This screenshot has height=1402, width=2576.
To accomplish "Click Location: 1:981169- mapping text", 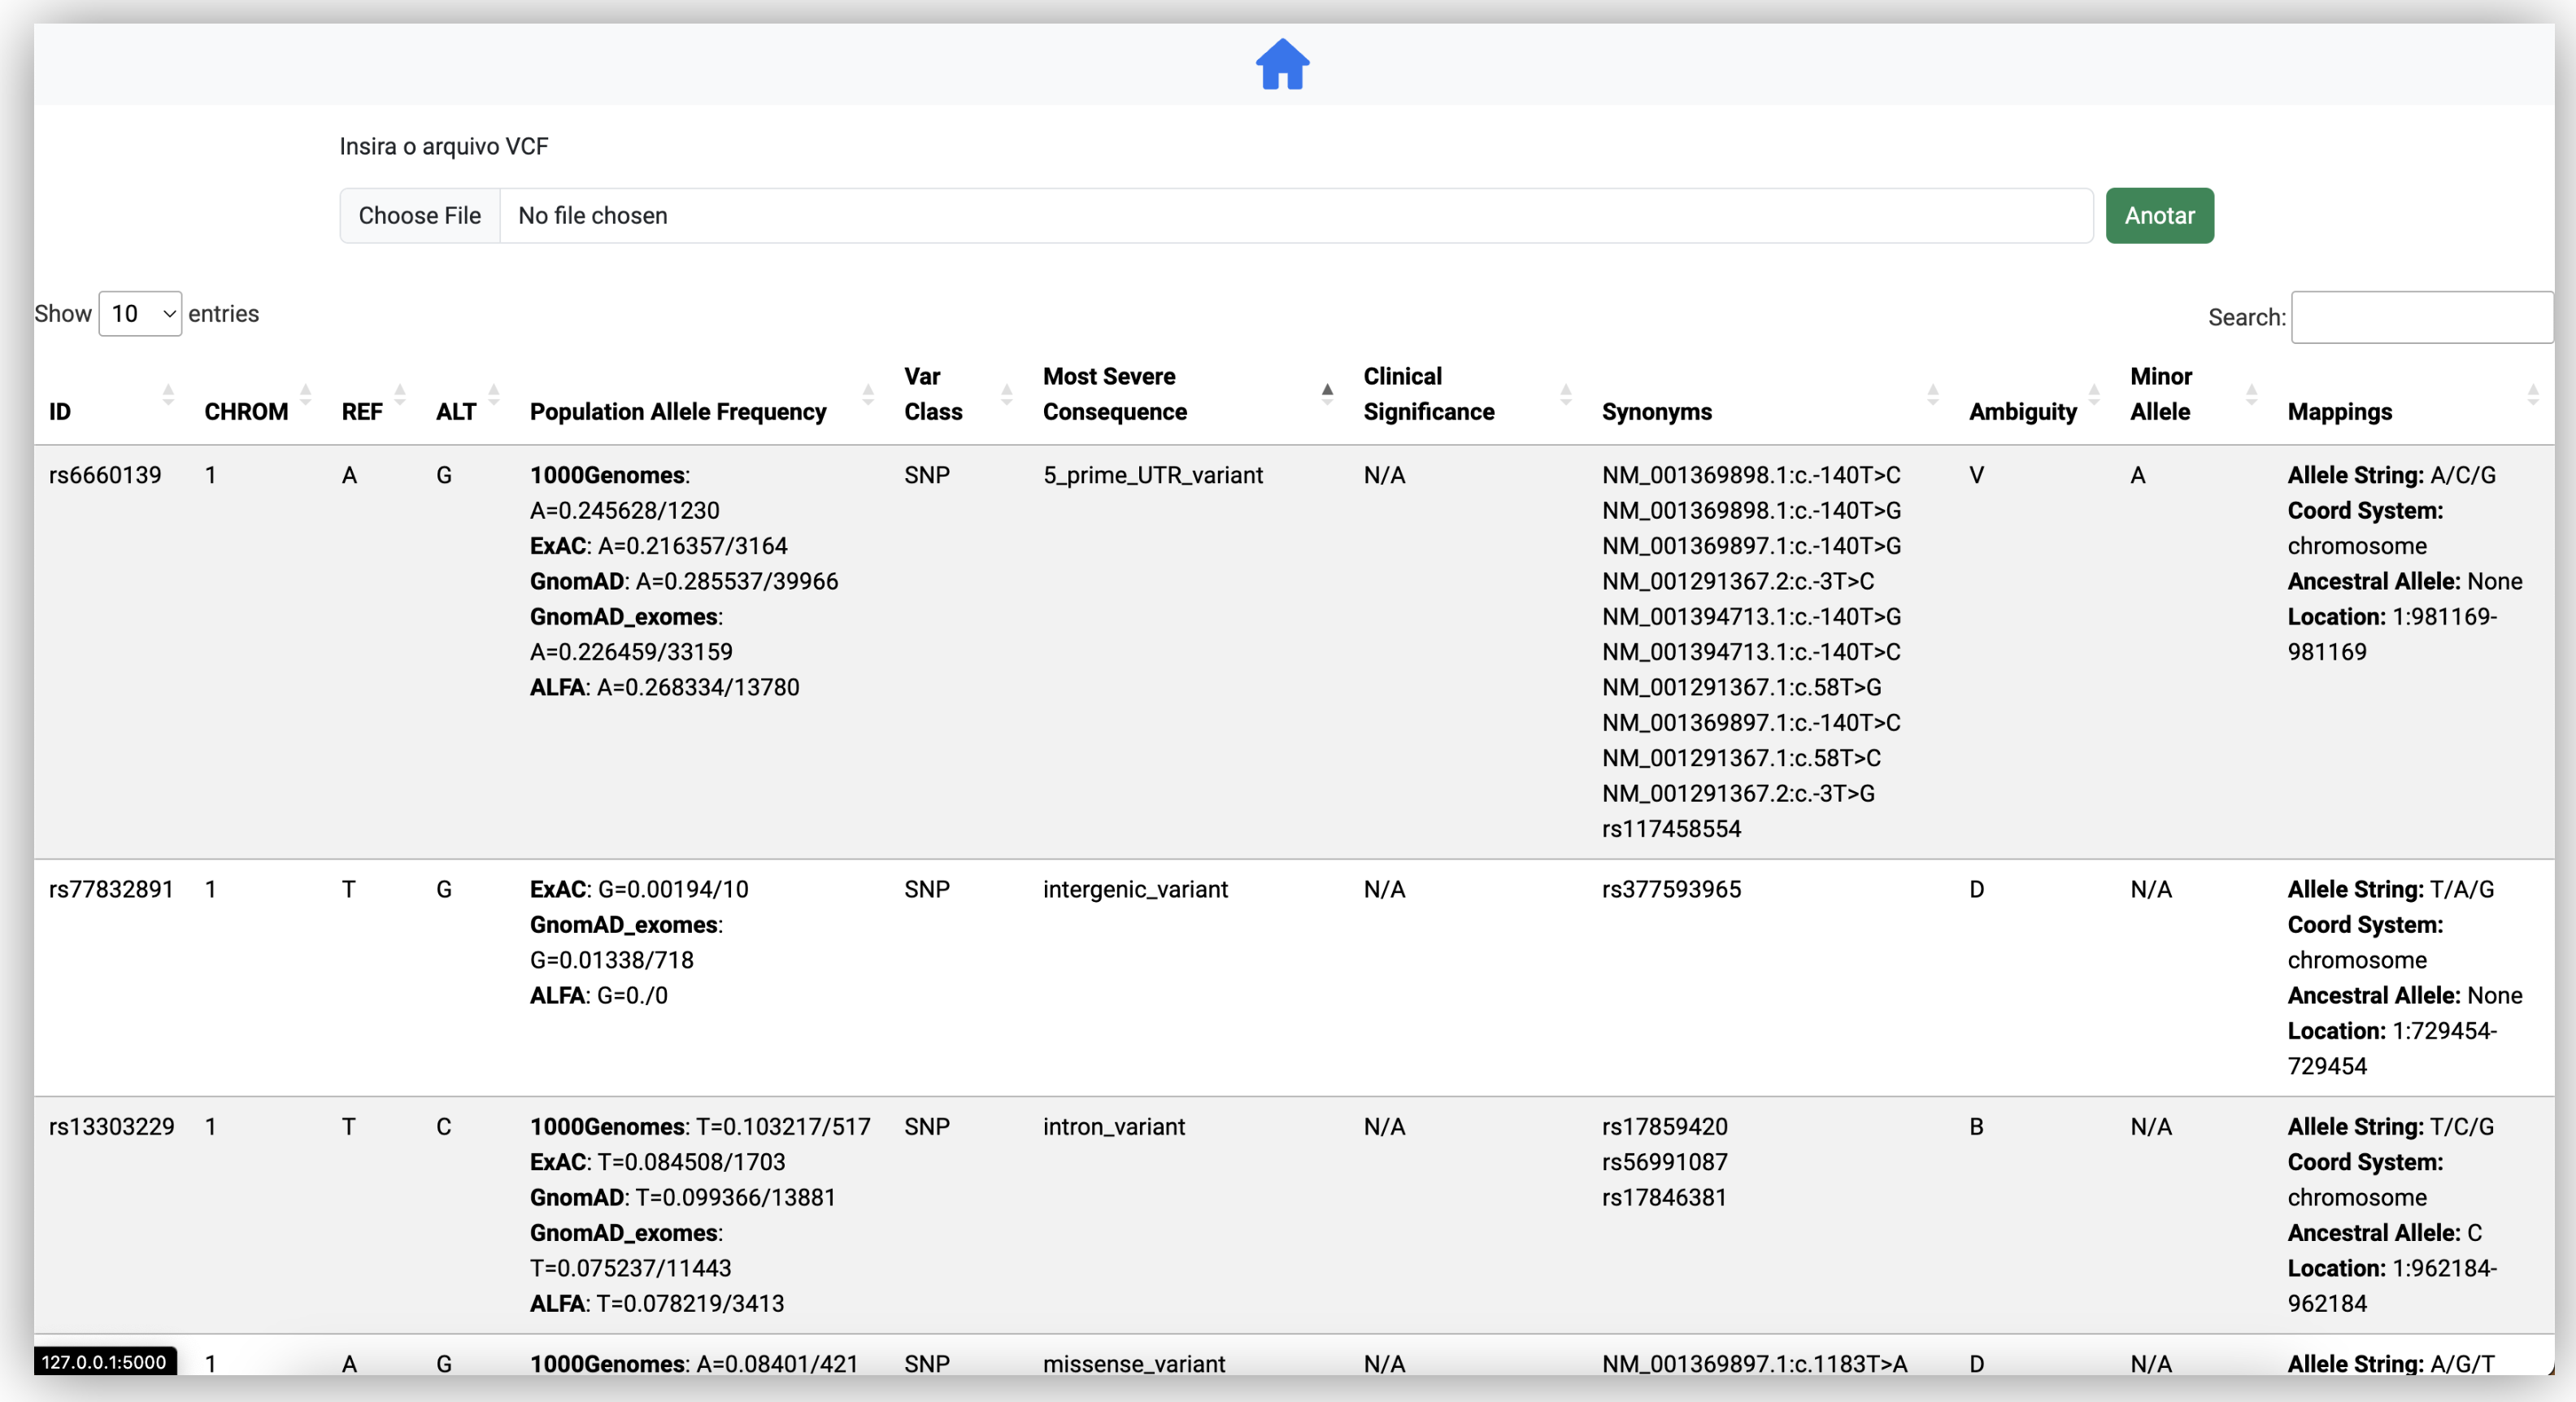I will pos(2392,617).
